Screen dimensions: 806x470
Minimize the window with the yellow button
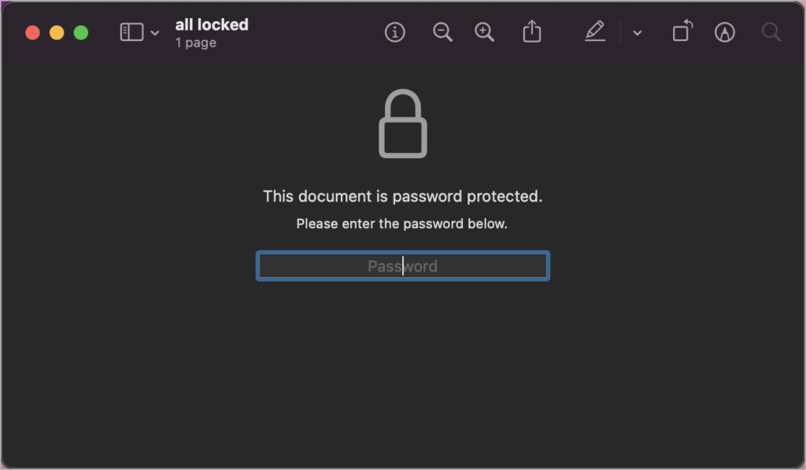57,33
